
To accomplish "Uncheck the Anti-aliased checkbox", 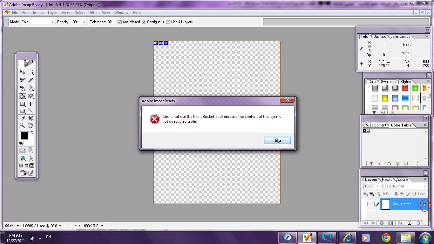I will click(x=120, y=22).
